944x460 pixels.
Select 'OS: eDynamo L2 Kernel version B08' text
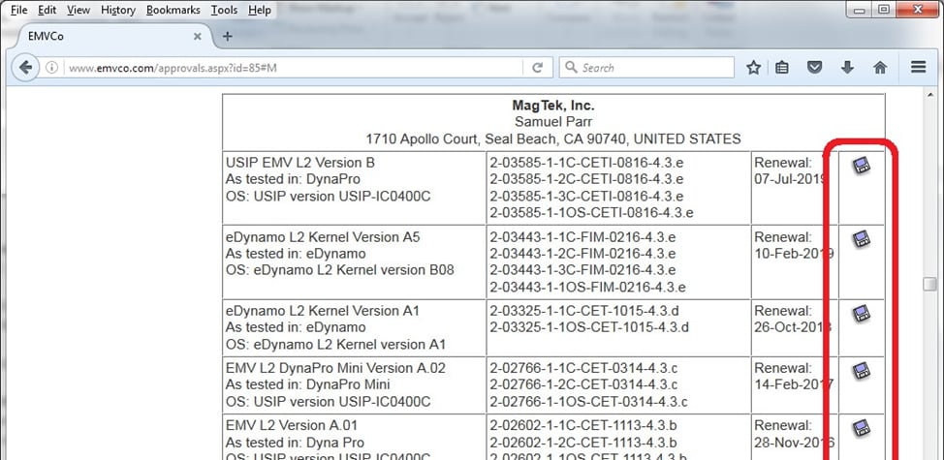click(339, 270)
